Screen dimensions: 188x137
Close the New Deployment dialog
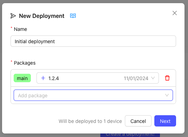[x=175, y=13]
